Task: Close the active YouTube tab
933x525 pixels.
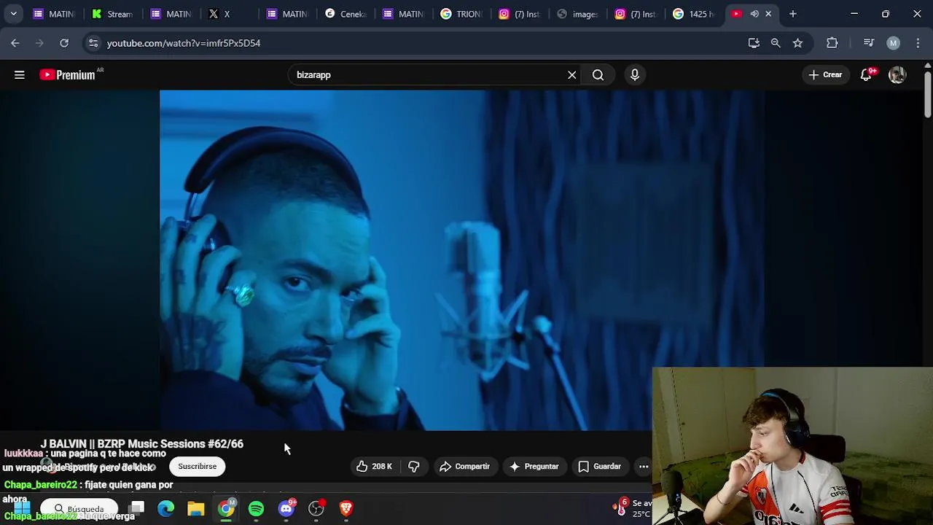Action: click(768, 14)
